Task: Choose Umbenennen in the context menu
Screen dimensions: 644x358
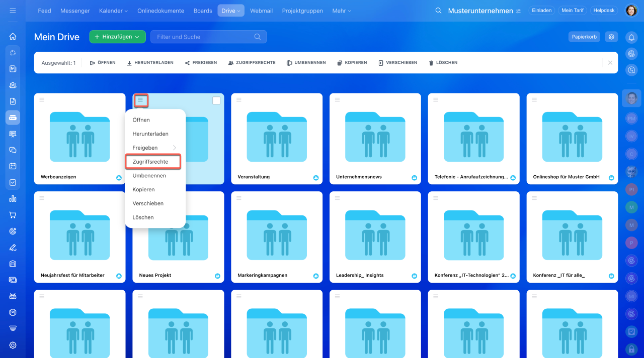Action: pos(149,176)
